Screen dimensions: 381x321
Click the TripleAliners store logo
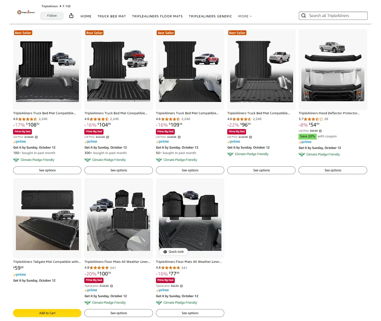click(x=26, y=12)
